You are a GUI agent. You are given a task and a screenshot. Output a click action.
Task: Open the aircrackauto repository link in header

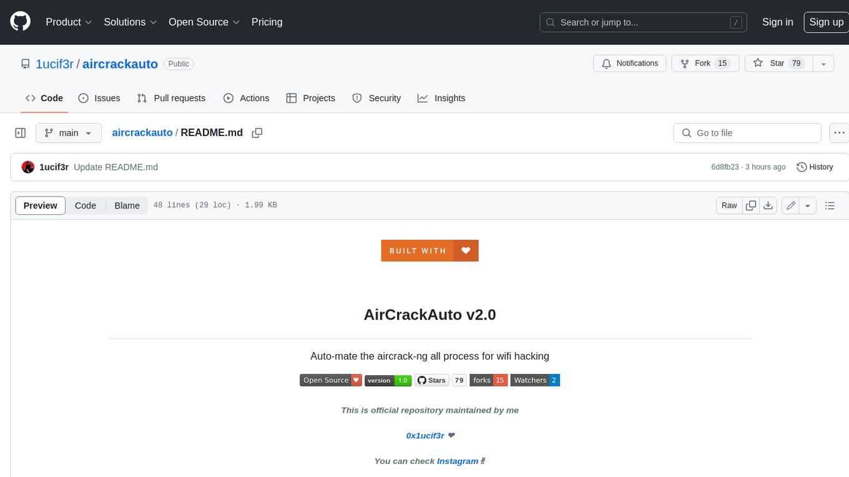coord(120,64)
